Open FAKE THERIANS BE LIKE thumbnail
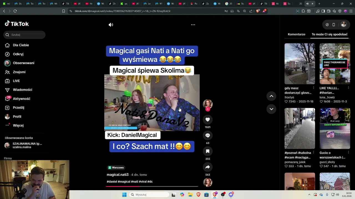 (335, 64)
